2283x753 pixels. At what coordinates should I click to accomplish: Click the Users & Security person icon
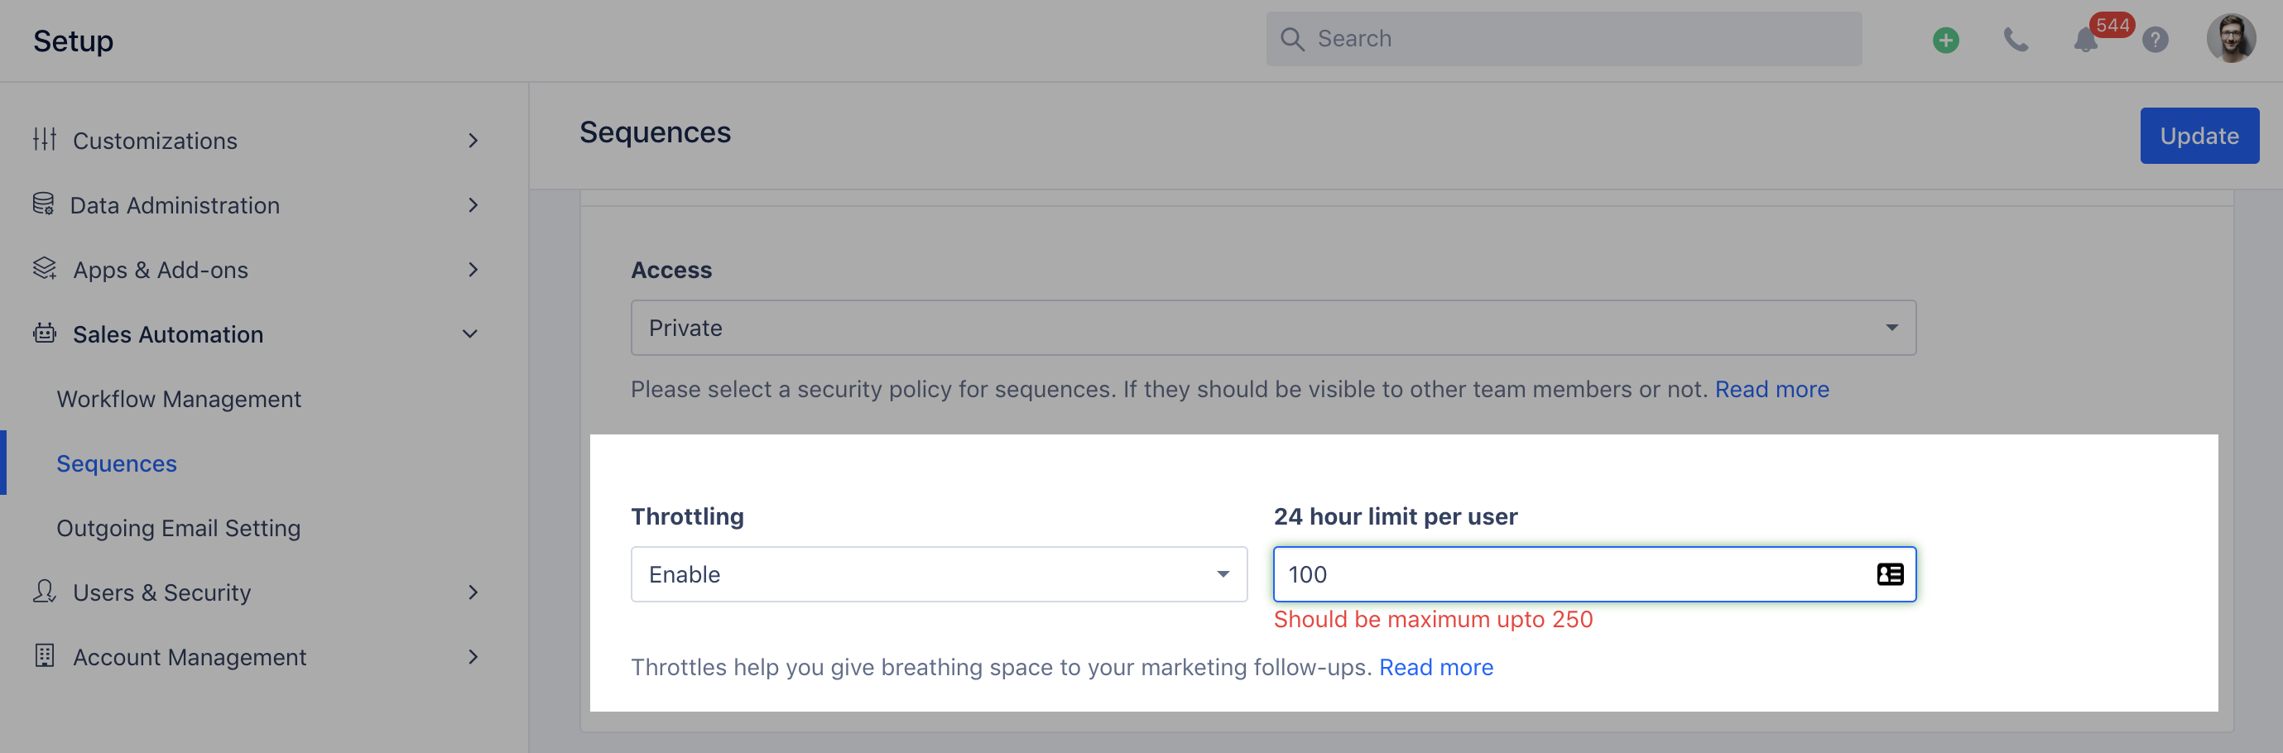click(x=45, y=591)
